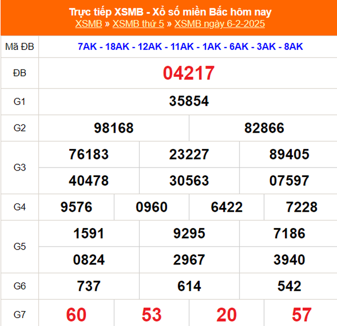Select G3 number 23227
337x326 pixels.
click(189, 154)
